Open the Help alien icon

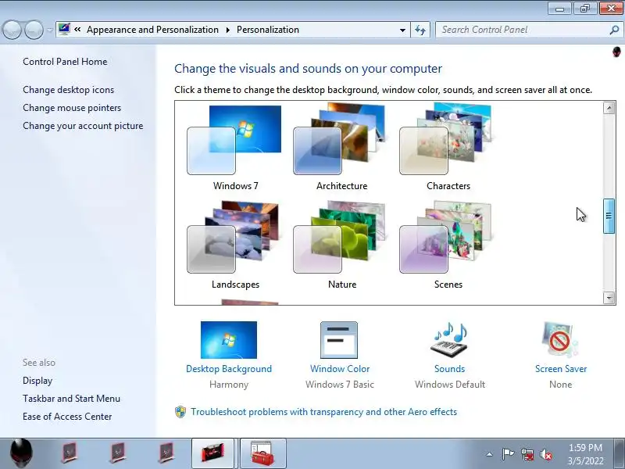coord(616,52)
